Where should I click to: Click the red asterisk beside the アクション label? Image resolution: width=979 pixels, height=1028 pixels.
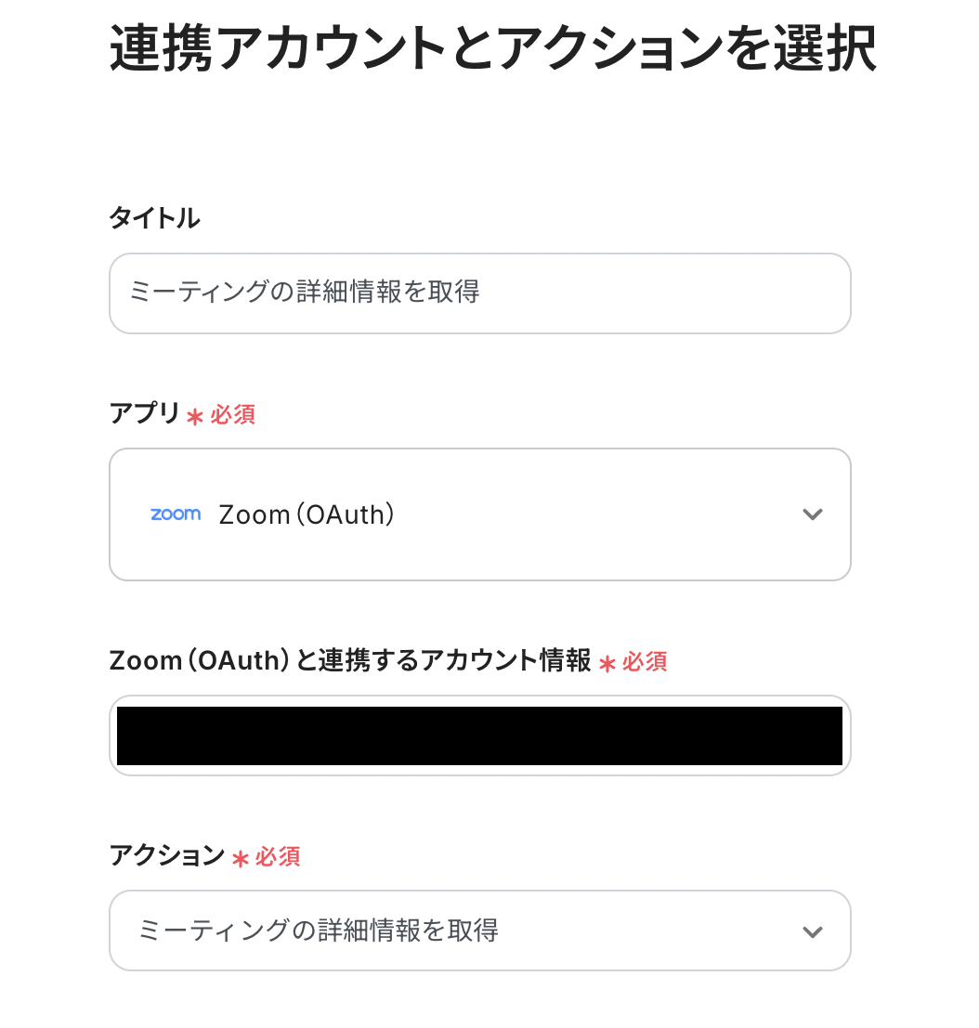pyautogui.click(x=240, y=859)
